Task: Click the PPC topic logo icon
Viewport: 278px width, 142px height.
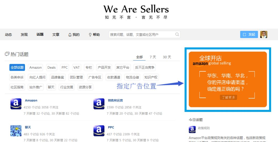Action: (99, 131)
